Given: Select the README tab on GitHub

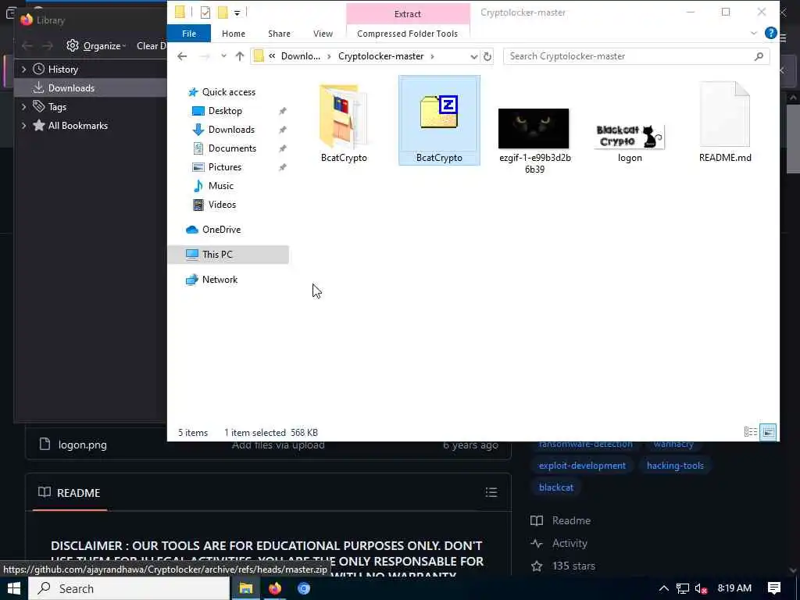Looking at the screenshot, I should coord(70,493).
